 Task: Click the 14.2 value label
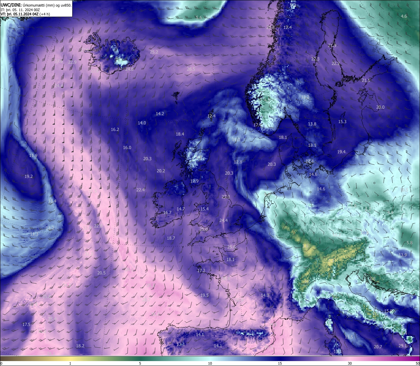160,114
